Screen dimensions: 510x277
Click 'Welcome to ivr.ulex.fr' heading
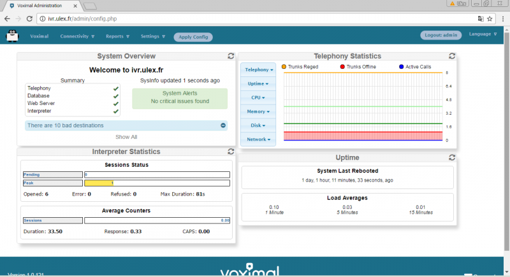point(126,70)
